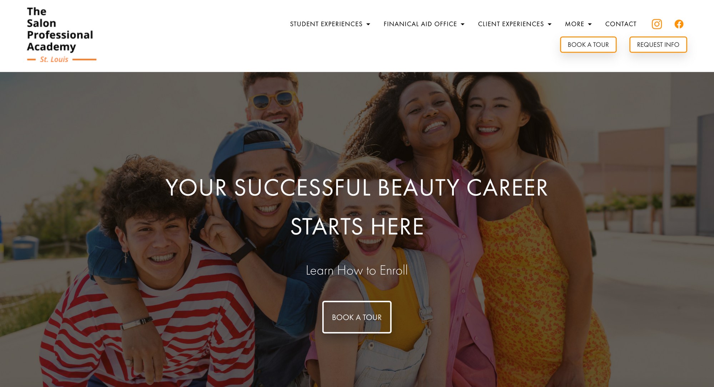Screen dimensions: 714x387
Task: Click the Salon Professional Academy logo
Action: point(61,35)
